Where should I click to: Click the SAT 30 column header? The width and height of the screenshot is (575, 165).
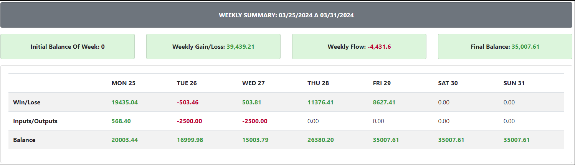[x=448, y=83]
